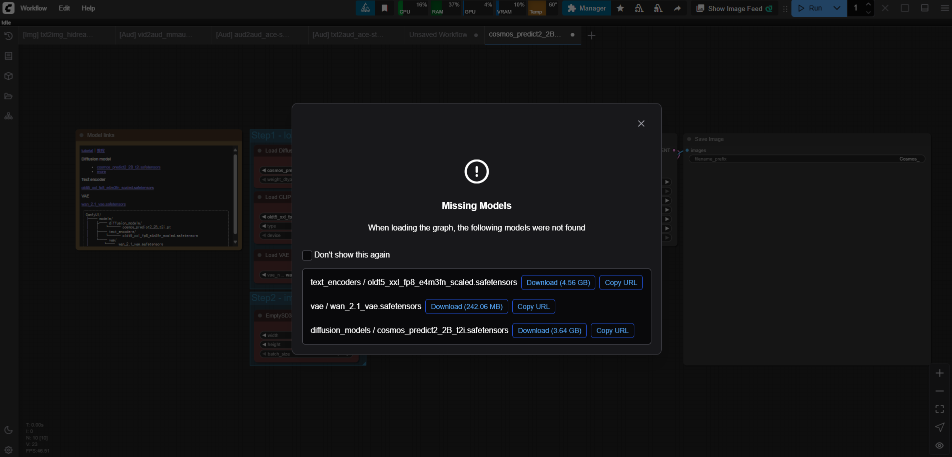The image size is (952, 457).
Task: Click the paper-plane icon above the eye icon
Action: [x=939, y=427]
